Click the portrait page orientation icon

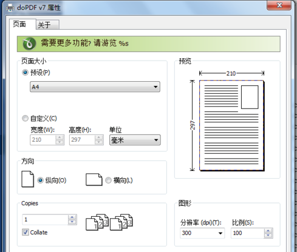pyautogui.click(x=27, y=179)
